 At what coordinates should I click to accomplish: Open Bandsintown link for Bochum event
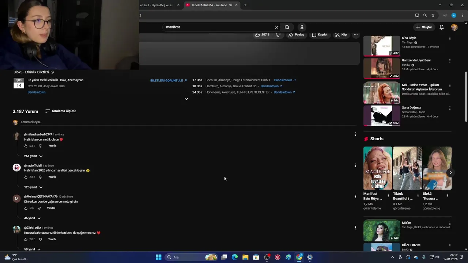[x=285, y=80]
